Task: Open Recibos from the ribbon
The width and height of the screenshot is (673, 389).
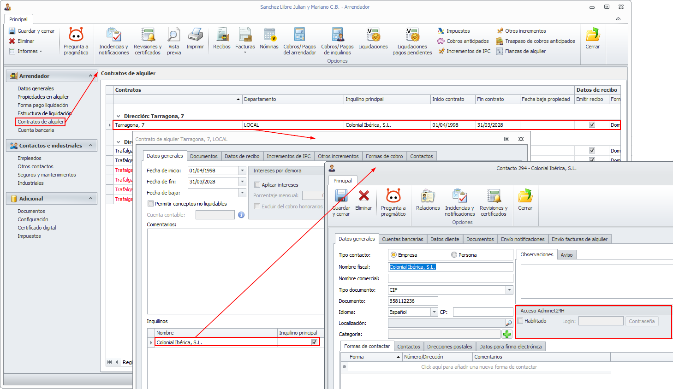Action: pyautogui.click(x=222, y=38)
